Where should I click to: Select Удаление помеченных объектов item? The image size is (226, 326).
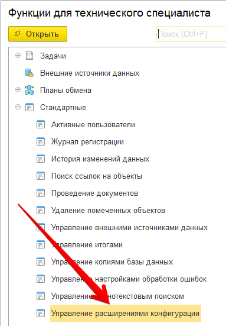point(108,211)
